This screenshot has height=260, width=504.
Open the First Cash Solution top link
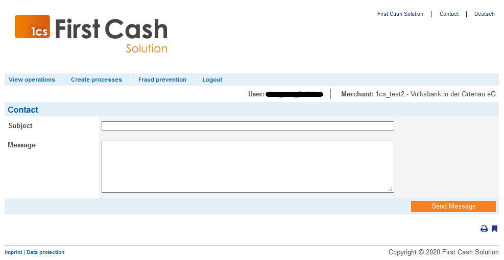pyautogui.click(x=400, y=14)
